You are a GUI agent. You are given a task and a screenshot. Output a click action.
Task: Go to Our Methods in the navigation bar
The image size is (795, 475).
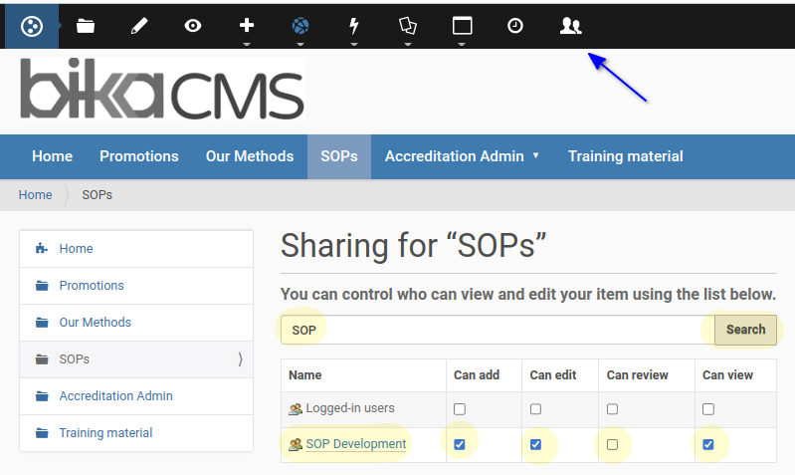(250, 156)
